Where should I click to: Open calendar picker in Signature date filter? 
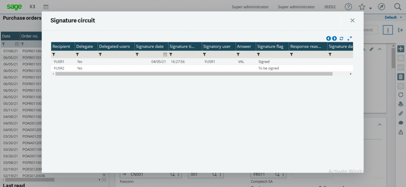(x=165, y=54)
